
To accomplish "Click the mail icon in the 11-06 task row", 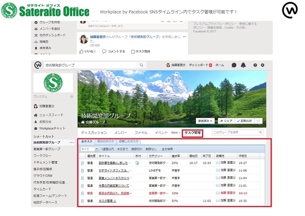I will [x=218, y=170].
